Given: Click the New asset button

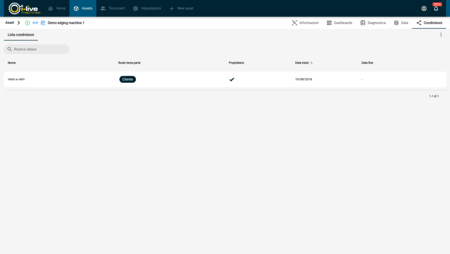Looking at the screenshot, I should pyautogui.click(x=181, y=8).
